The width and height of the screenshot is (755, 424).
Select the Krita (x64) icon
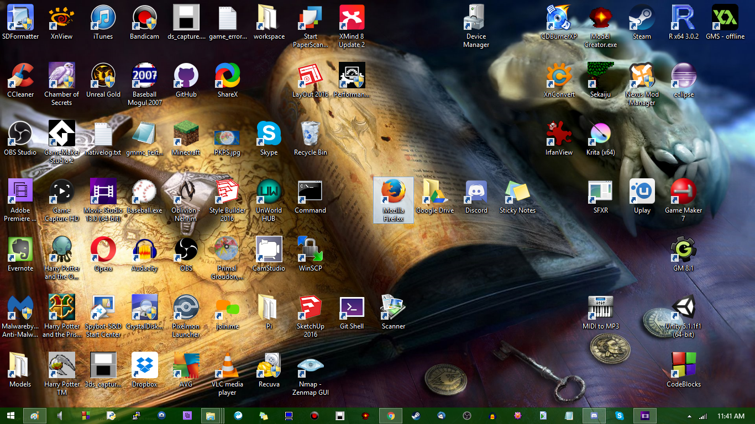click(600, 134)
